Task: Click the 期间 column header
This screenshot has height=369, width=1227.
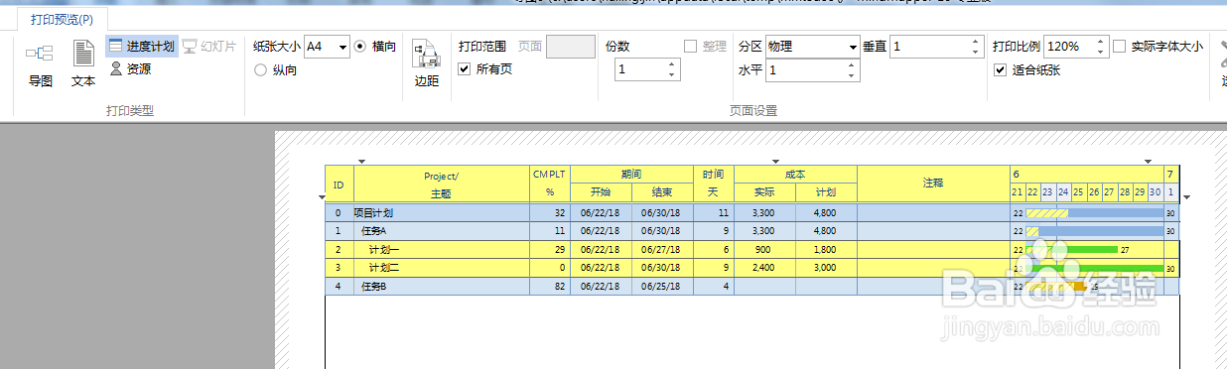Action: pyautogui.click(x=632, y=175)
